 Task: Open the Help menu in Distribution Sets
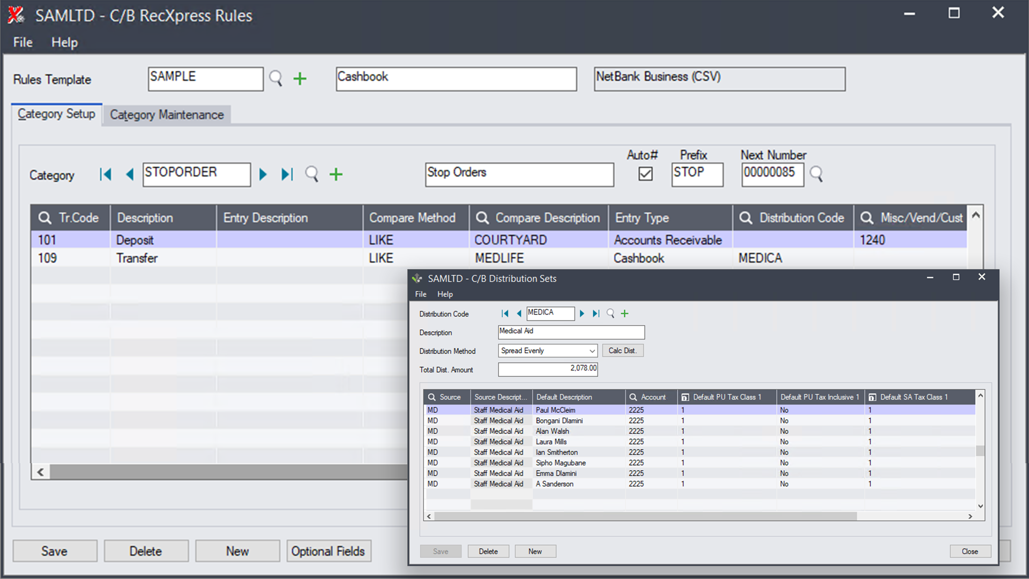[x=445, y=294]
